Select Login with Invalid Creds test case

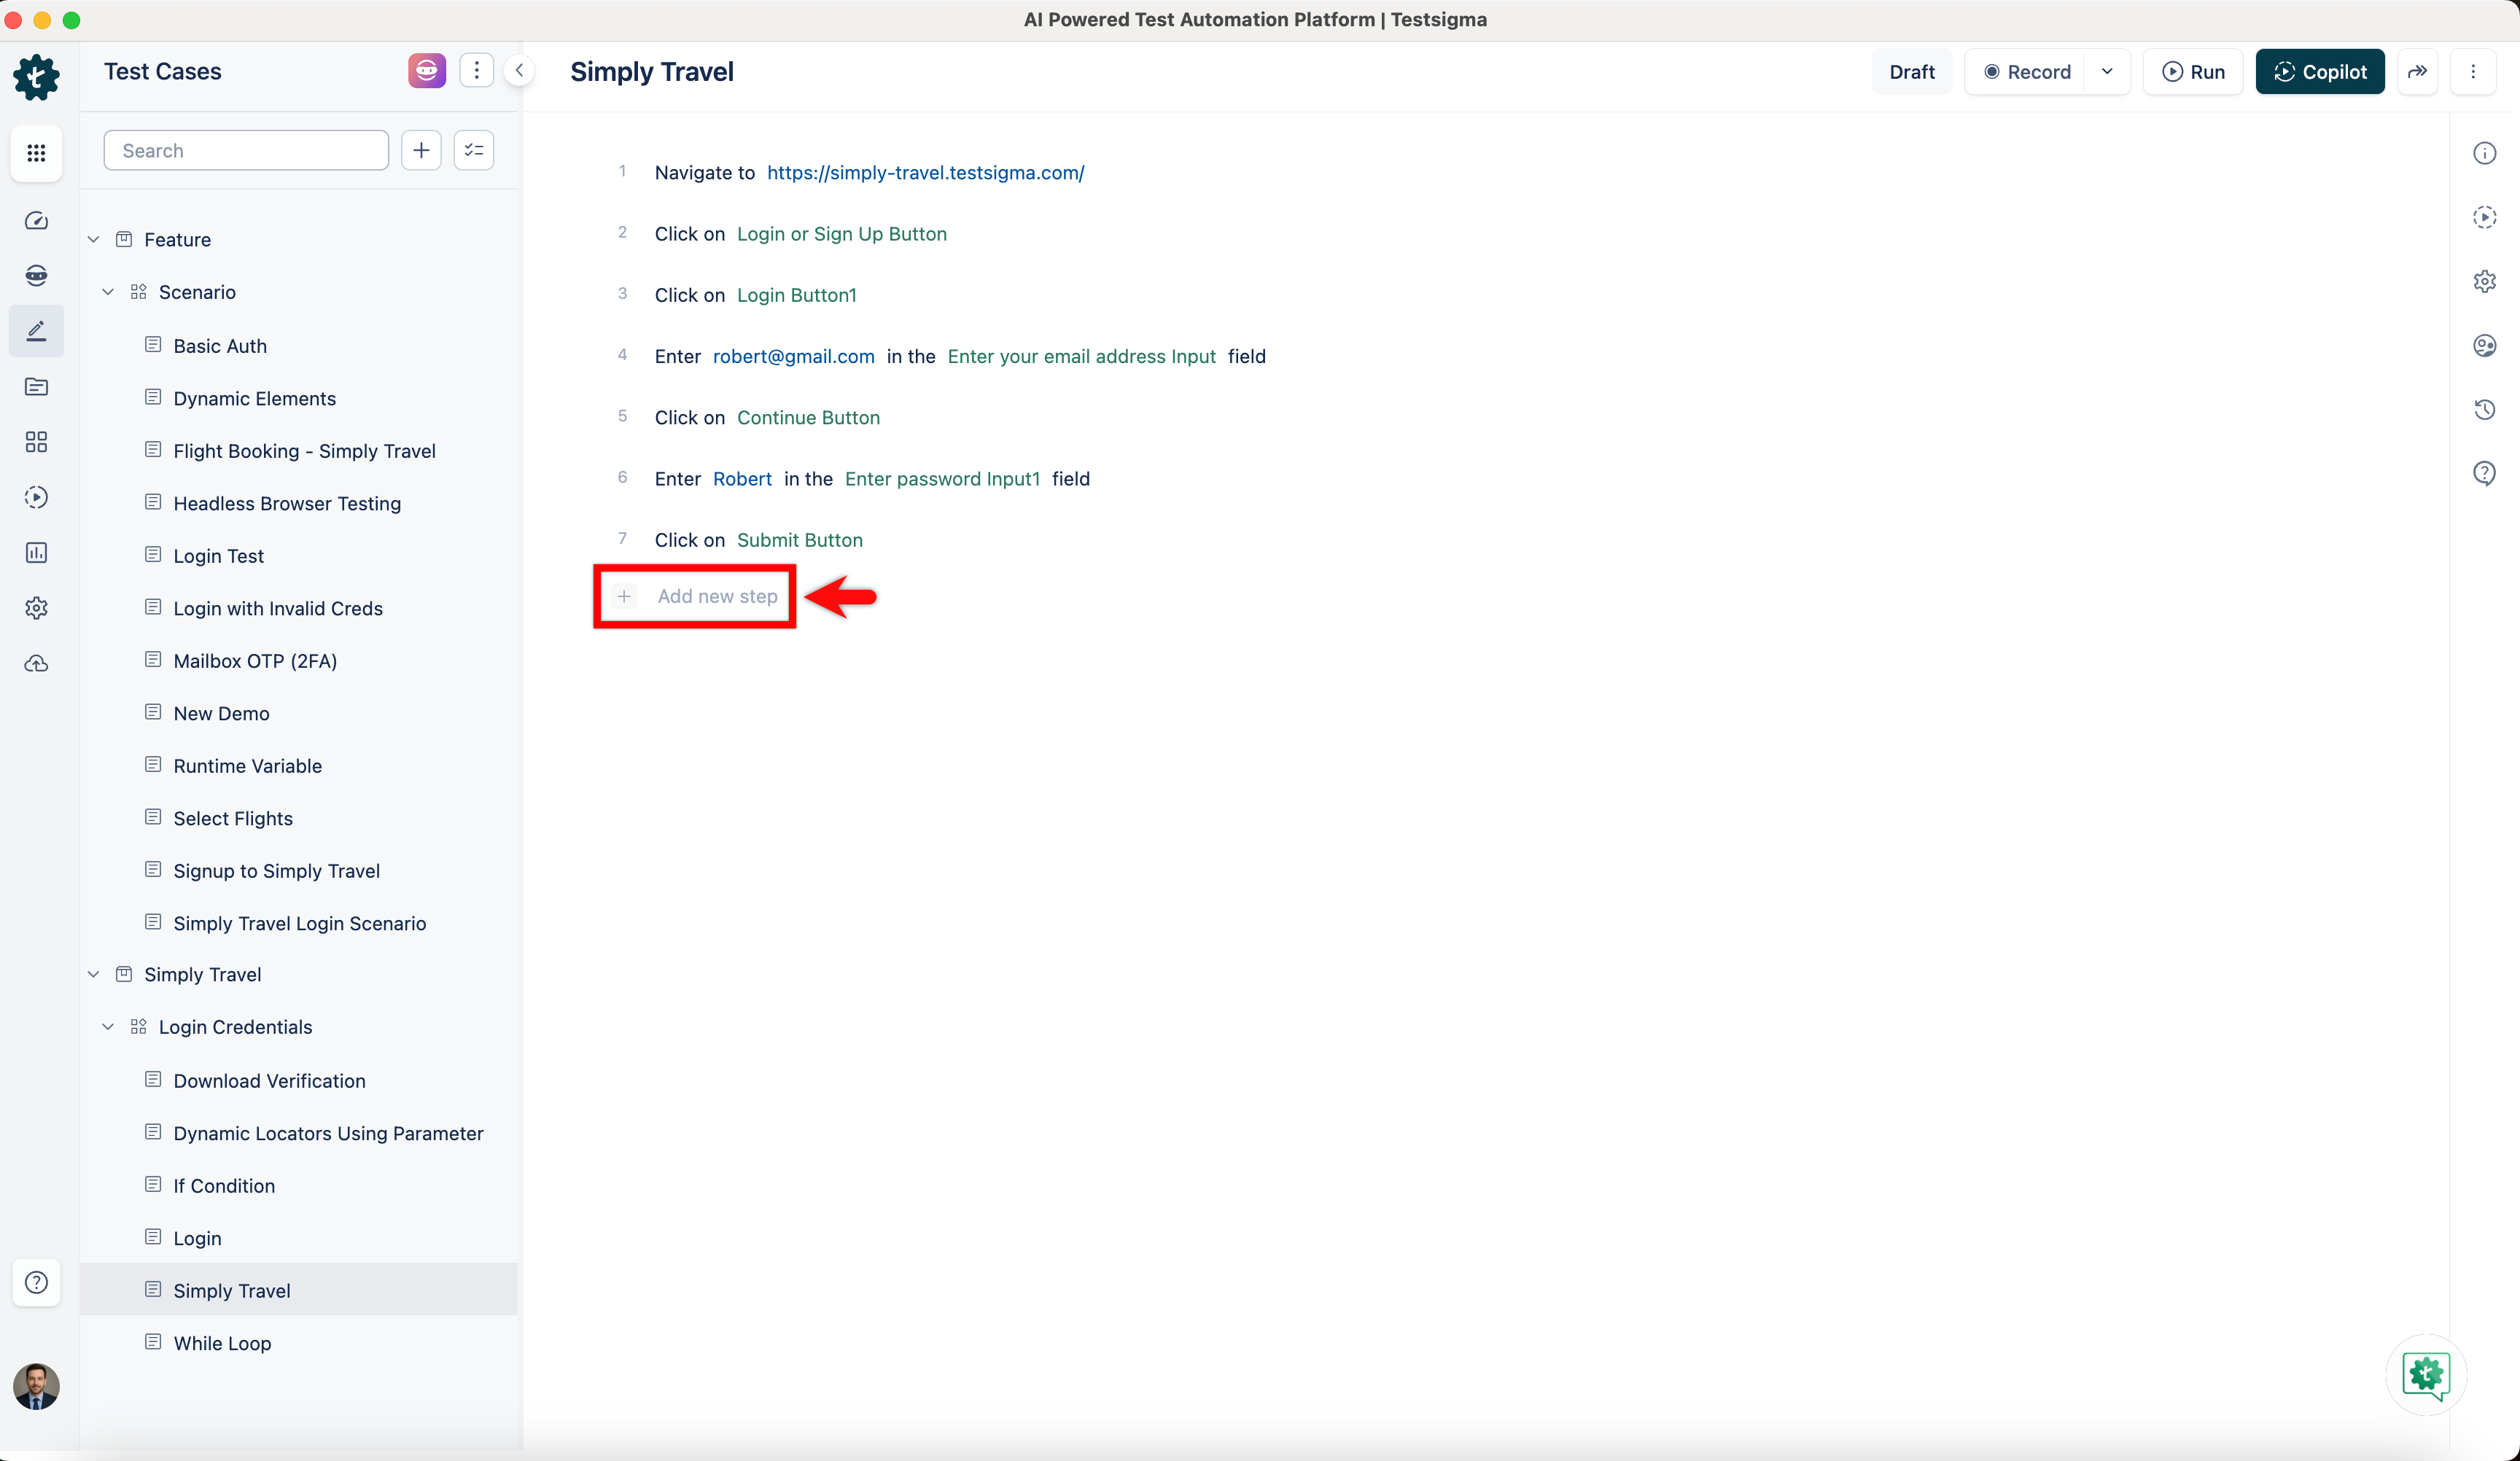coord(278,608)
